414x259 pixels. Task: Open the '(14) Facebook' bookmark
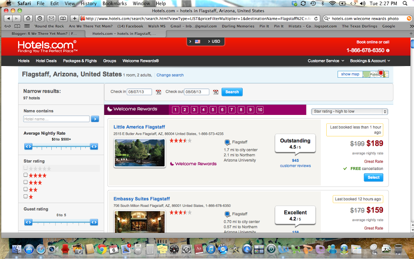tap(130, 26)
